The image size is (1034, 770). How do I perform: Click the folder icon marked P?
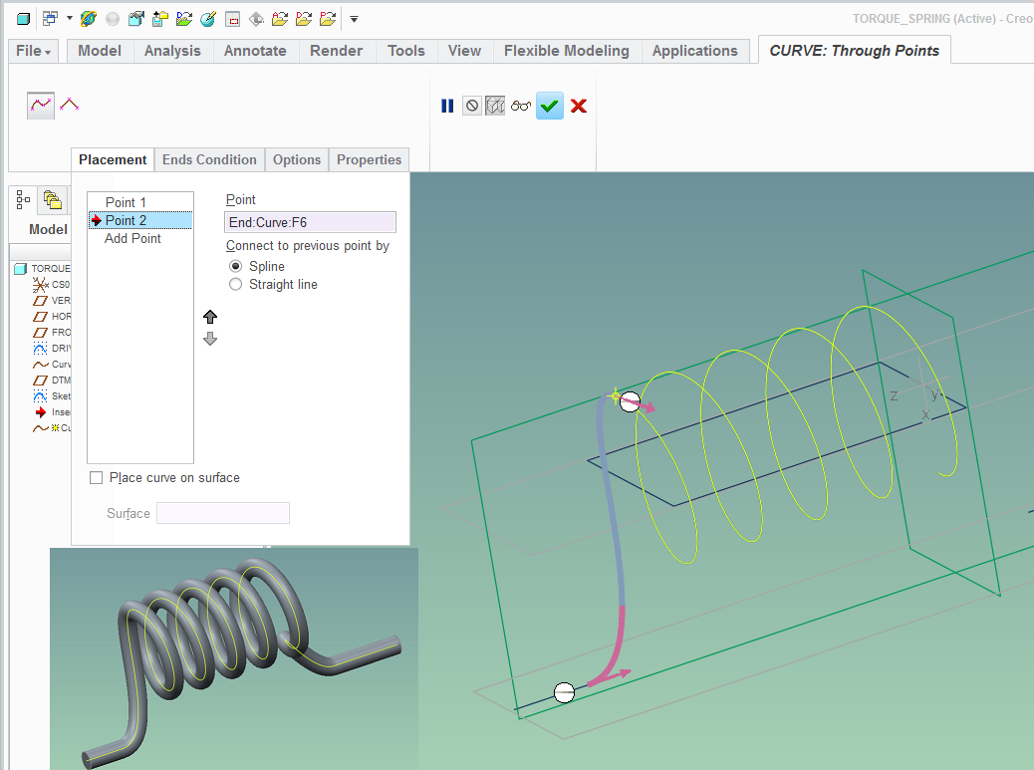(328, 19)
